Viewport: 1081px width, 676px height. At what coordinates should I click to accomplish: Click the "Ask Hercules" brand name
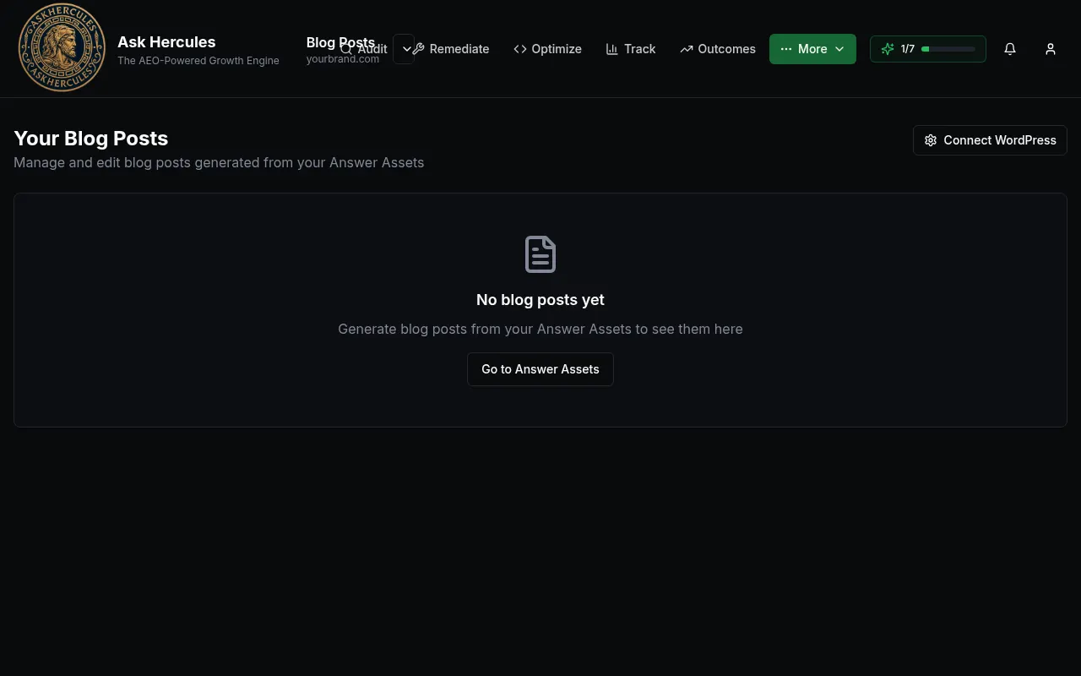[166, 42]
